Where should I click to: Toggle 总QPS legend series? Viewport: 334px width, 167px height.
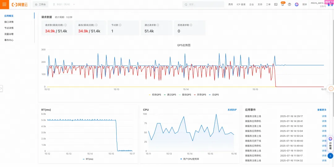(214, 95)
